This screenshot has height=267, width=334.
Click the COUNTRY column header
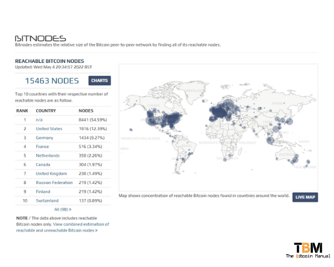(x=46, y=111)
